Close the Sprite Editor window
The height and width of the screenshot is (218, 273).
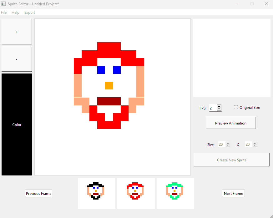266,4
